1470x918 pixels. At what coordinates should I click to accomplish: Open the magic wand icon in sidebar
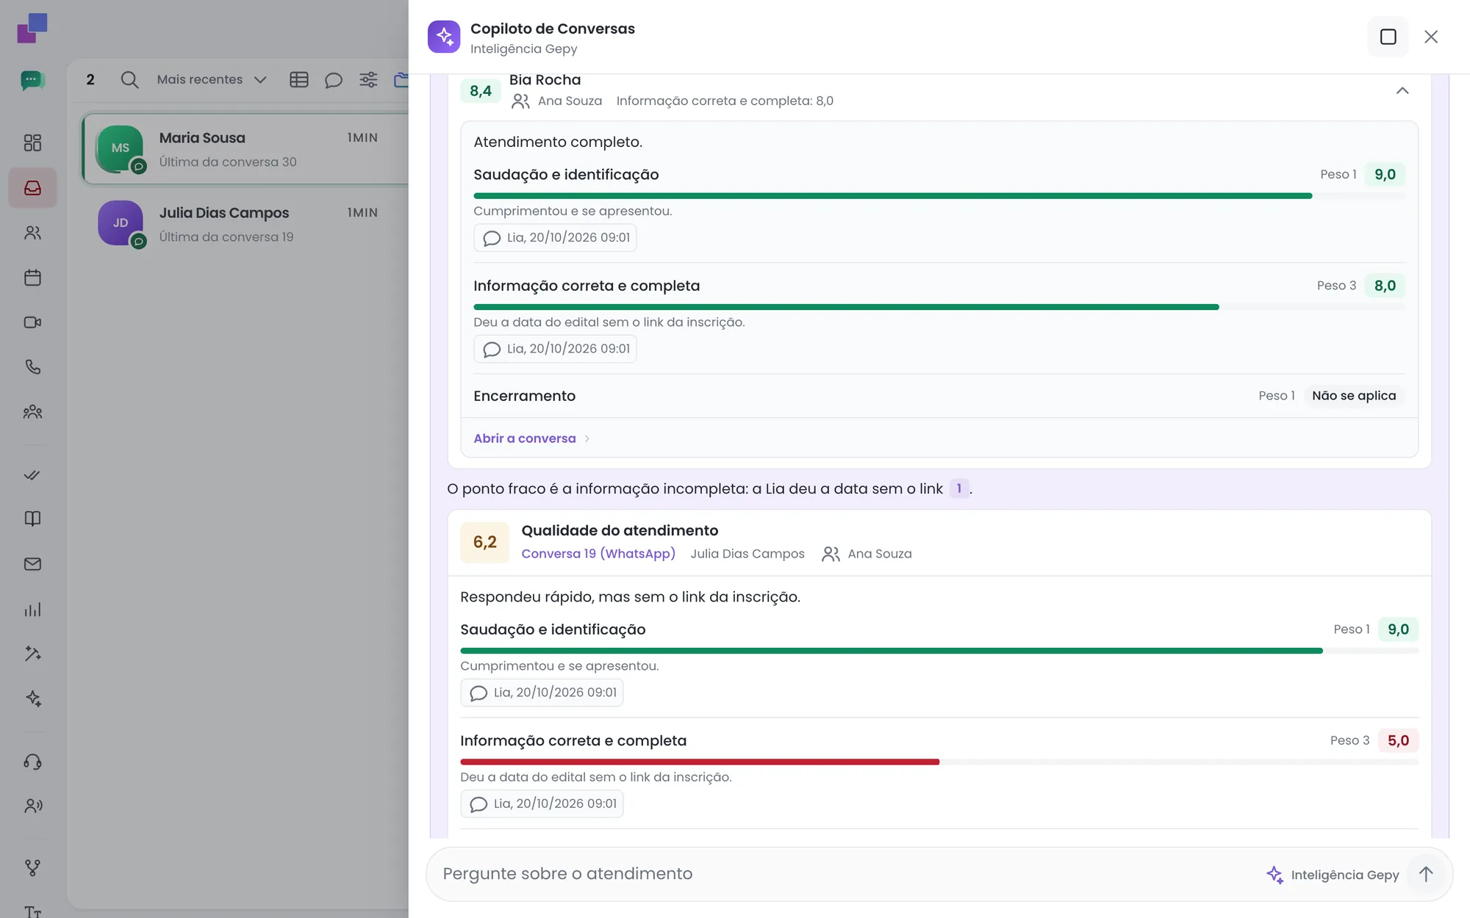tap(32, 654)
